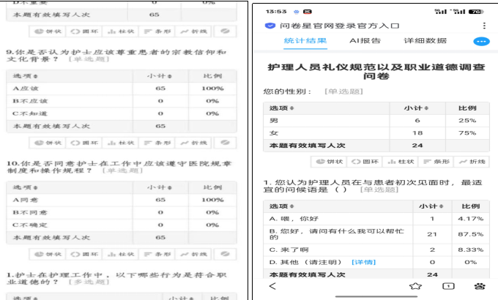Bookmark the page with the star icon

tap(415, 286)
